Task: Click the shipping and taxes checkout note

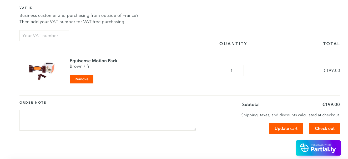Action: [291, 115]
